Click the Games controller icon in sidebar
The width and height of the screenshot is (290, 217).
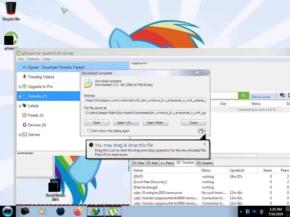pos(24,134)
